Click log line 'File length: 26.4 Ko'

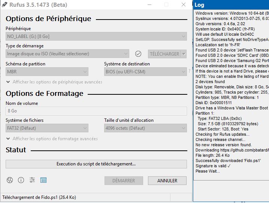(x=212, y=155)
